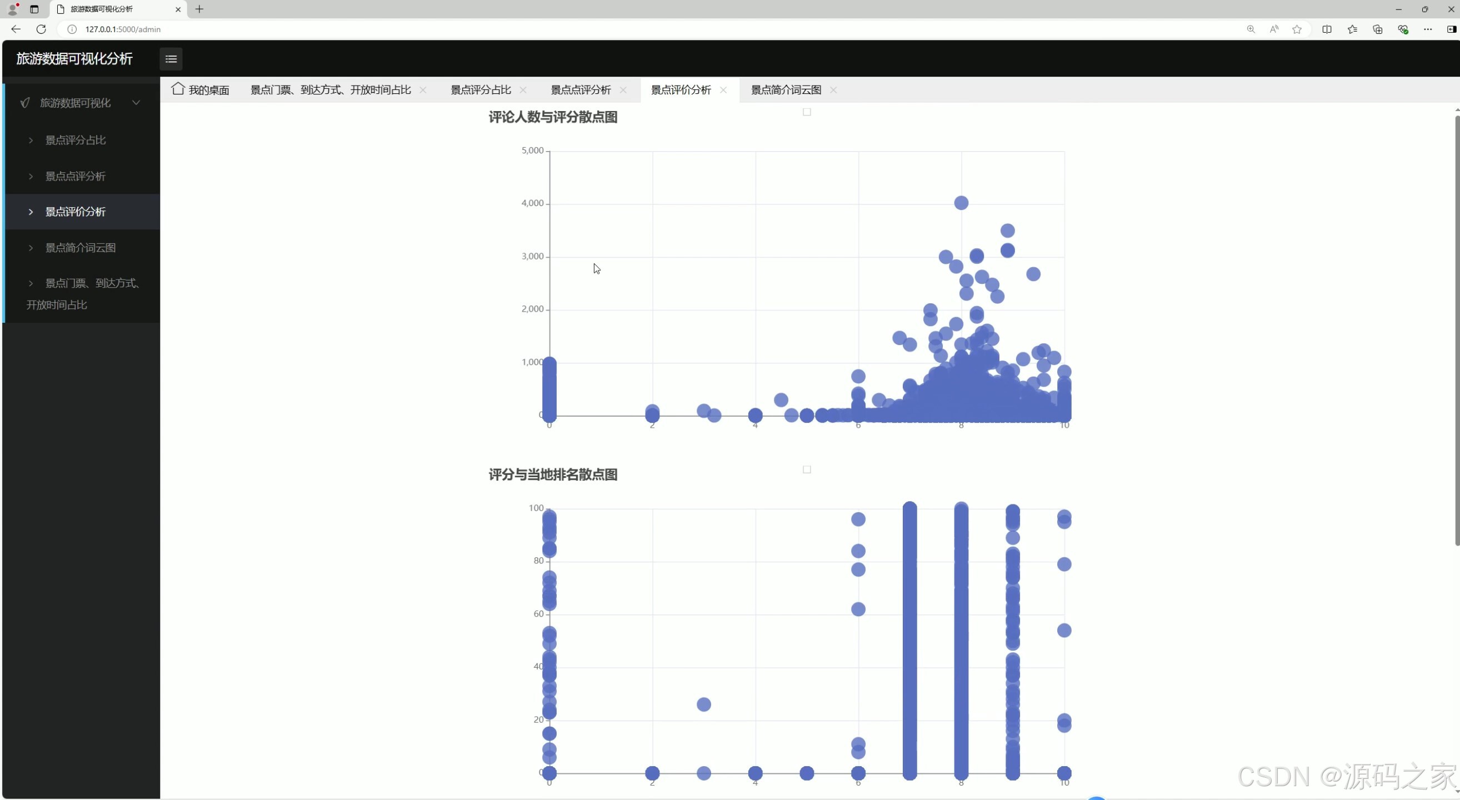Image resolution: width=1460 pixels, height=800 pixels.
Task: Open browser collections icon
Action: click(x=1377, y=29)
